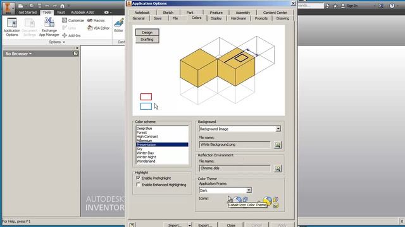Open the Customize command in ribbon

[73, 20]
